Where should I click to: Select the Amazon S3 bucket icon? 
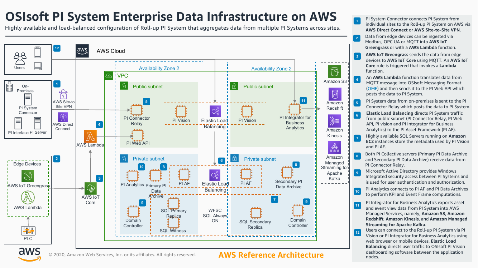point(335,71)
